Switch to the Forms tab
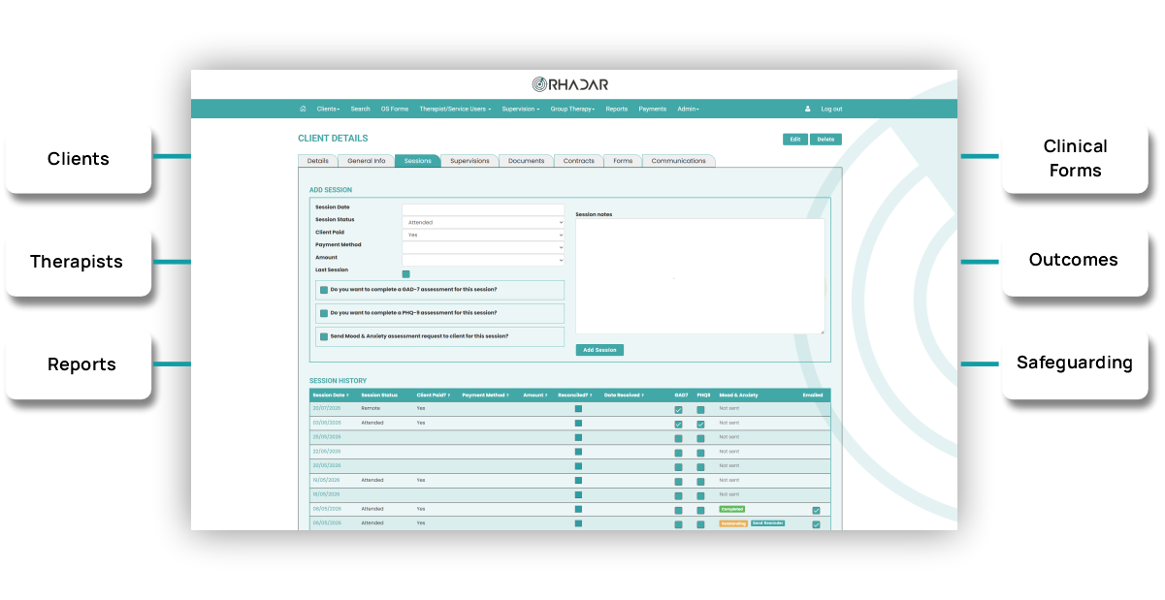Viewport: 1165px width, 600px height. click(x=623, y=161)
